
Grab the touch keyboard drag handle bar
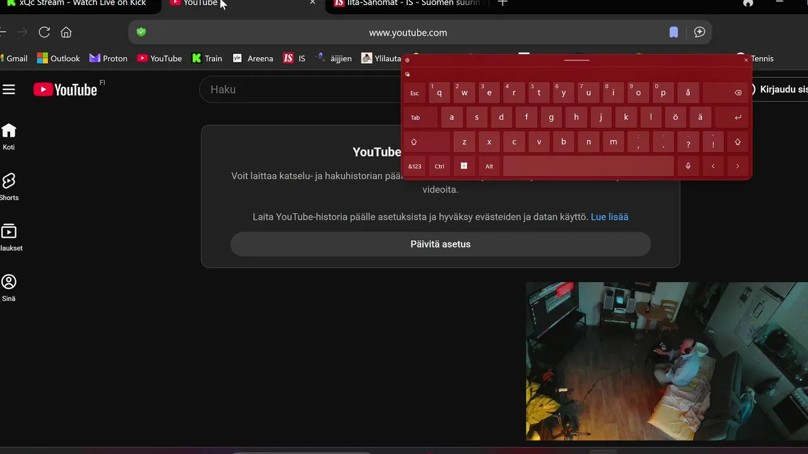pos(577,60)
